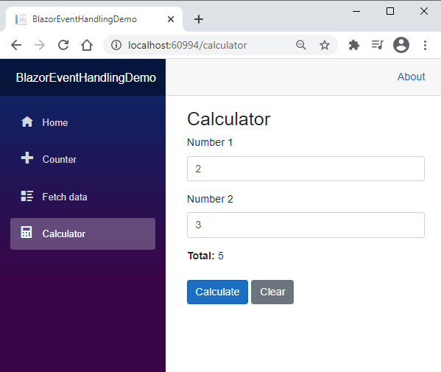Reload the page

(63, 45)
